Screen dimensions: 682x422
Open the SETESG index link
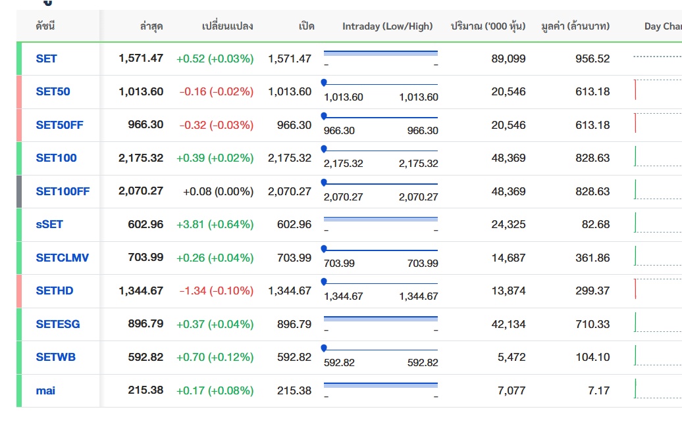[x=58, y=324]
